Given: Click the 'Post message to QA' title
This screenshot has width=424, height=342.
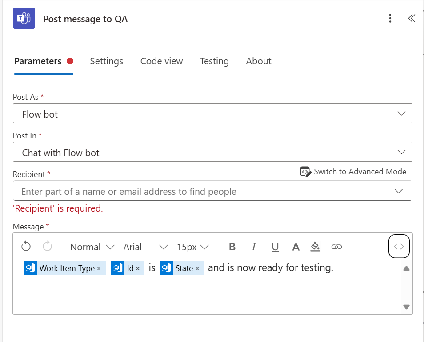Looking at the screenshot, I should pyautogui.click(x=85, y=19).
